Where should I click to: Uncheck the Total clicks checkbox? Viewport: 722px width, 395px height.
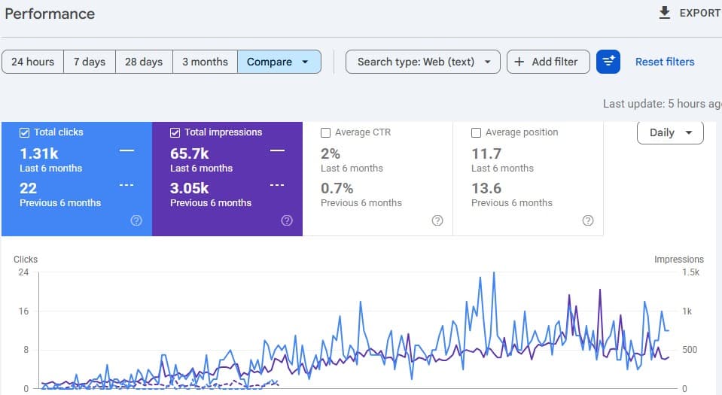click(24, 132)
